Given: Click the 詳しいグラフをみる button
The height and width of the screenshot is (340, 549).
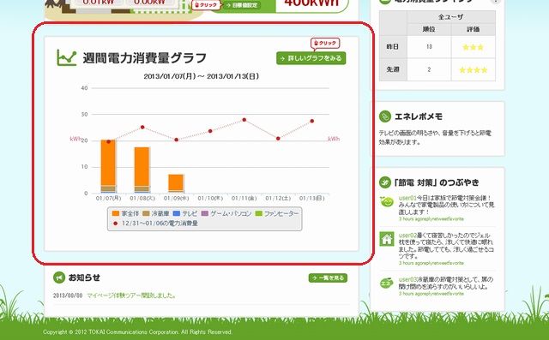Looking at the screenshot, I should coord(311,58).
